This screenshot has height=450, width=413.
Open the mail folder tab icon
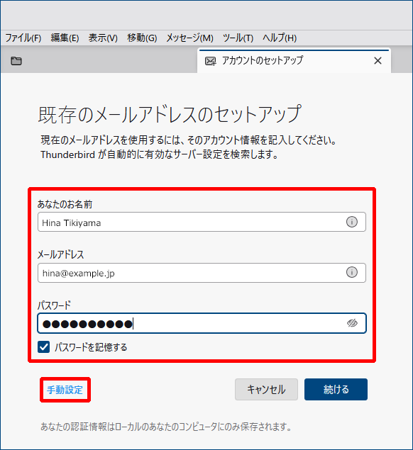16,61
